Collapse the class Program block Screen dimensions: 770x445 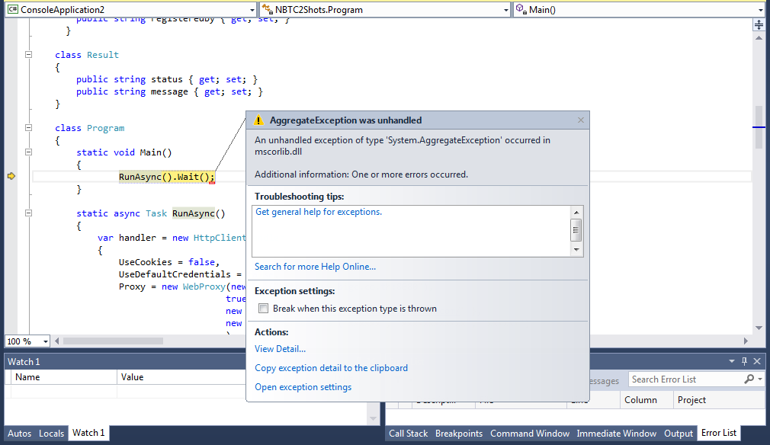point(28,127)
